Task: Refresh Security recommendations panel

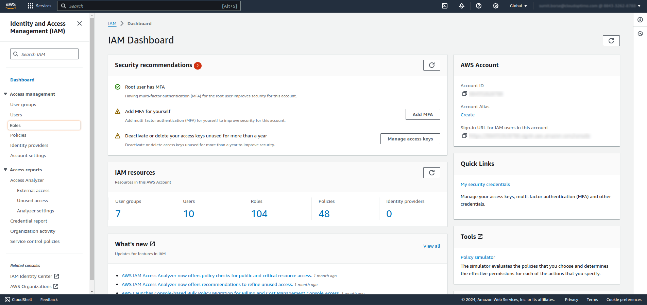Action: (431, 65)
